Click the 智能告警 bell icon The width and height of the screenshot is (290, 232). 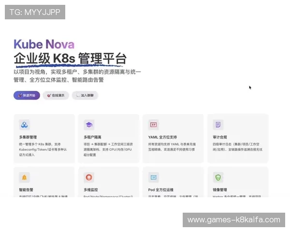(x=25, y=177)
